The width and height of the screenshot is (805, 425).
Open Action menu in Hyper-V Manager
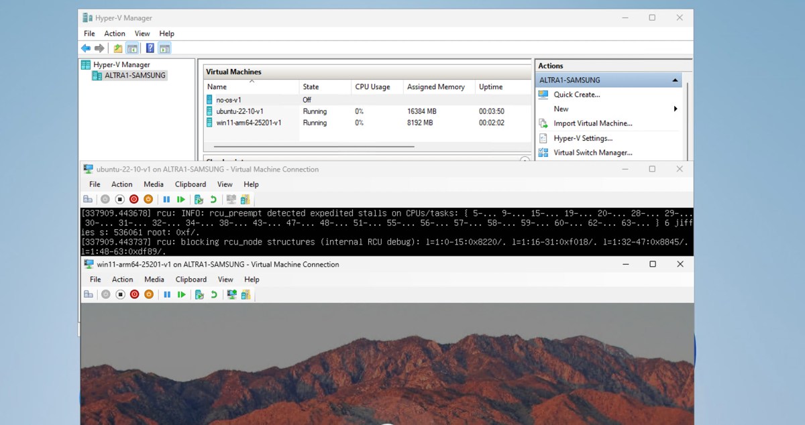tap(115, 34)
